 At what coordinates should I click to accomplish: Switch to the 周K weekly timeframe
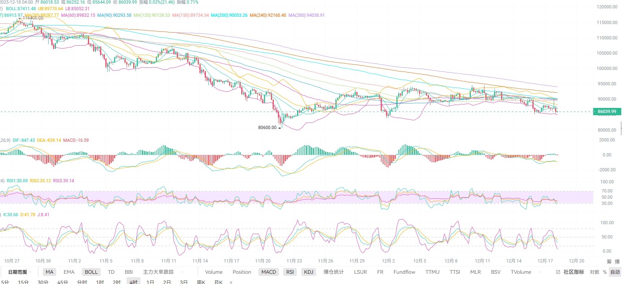point(201,282)
